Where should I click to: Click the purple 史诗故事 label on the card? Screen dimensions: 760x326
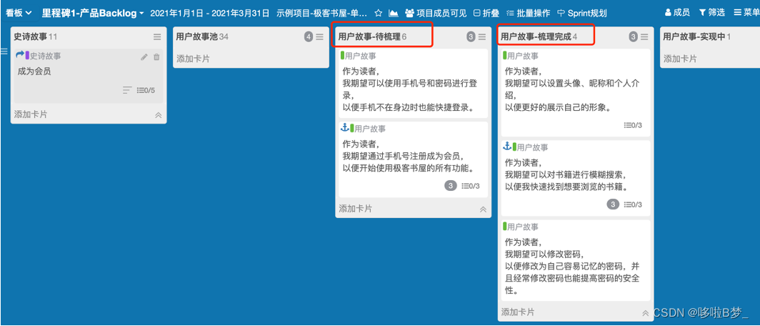tap(28, 55)
